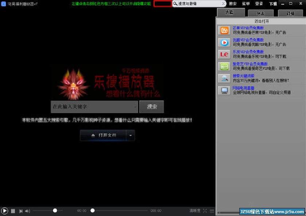306x216 pixels.
Task: Open the 清晰度 quality selector
Action: [x=195, y=211]
